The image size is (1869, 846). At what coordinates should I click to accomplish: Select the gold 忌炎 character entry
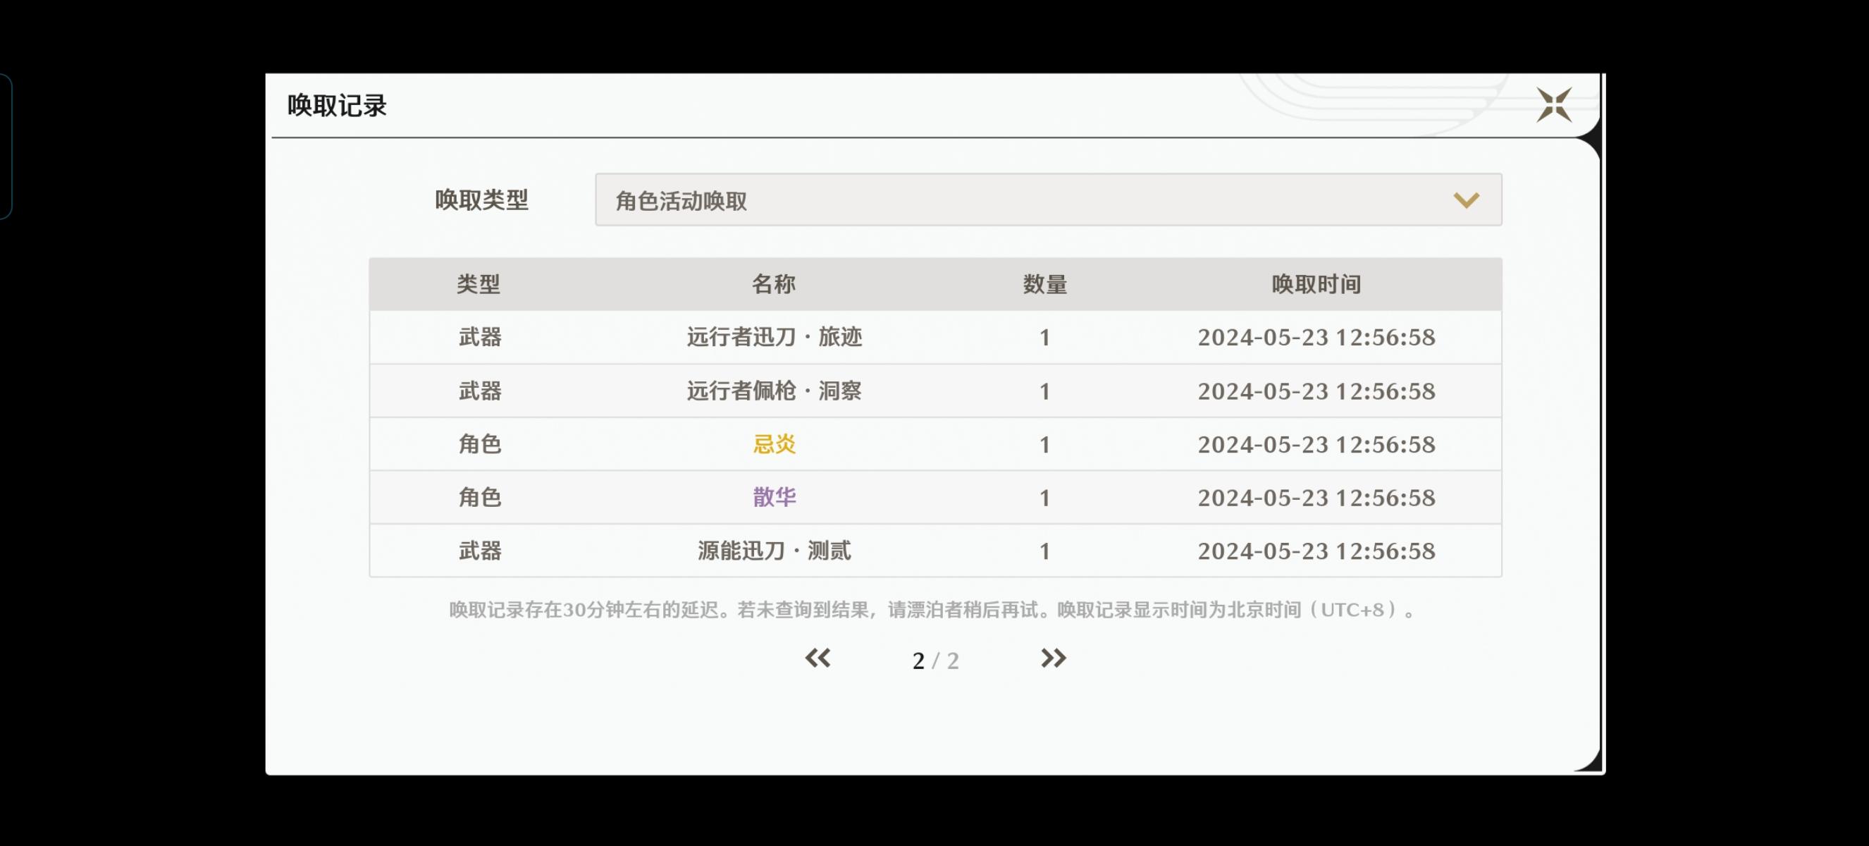(x=774, y=444)
